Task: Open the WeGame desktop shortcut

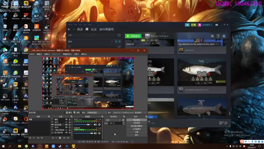Action: pyautogui.click(x=16, y=16)
